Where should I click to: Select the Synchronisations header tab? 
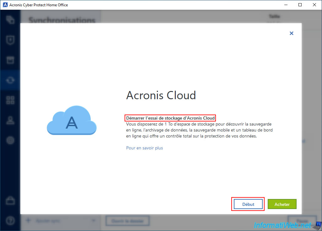pyautogui.click(x=62, y=20)
